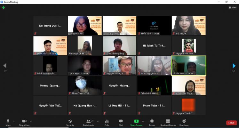This screenshot has width=239, height=128.
Task: Open the Security options
Action: (70, 122)
